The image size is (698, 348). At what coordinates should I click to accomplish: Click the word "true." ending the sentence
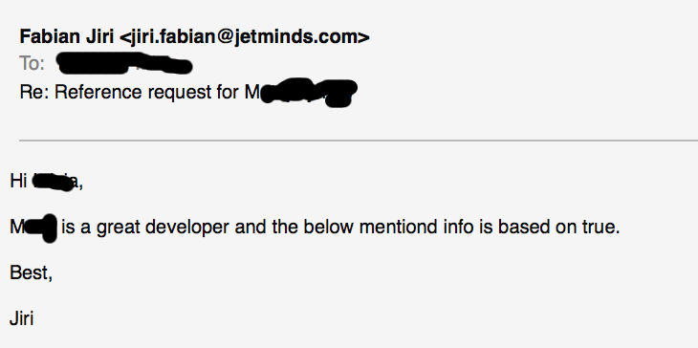point(601,228)
